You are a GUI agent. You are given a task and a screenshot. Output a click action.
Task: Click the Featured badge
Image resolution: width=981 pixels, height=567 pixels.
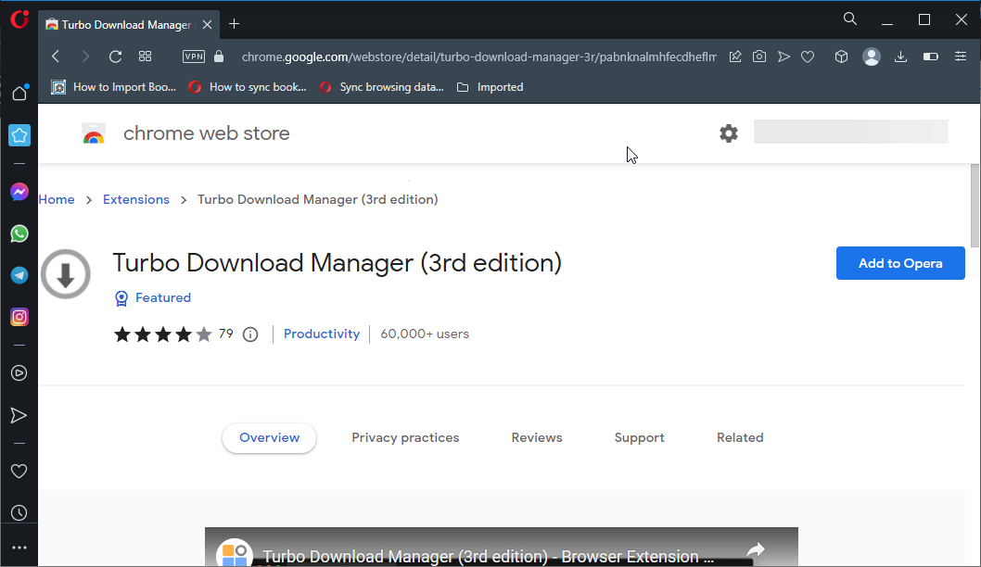click(153, 298)
